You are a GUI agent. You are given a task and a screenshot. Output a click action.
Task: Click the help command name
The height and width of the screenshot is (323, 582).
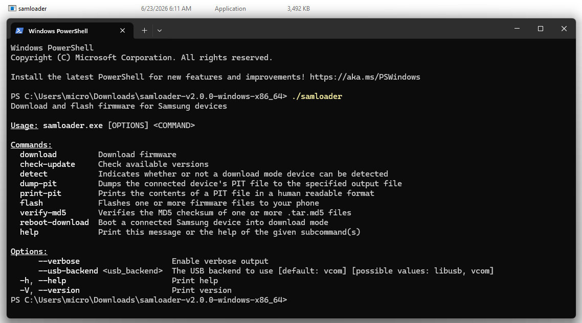29,232
